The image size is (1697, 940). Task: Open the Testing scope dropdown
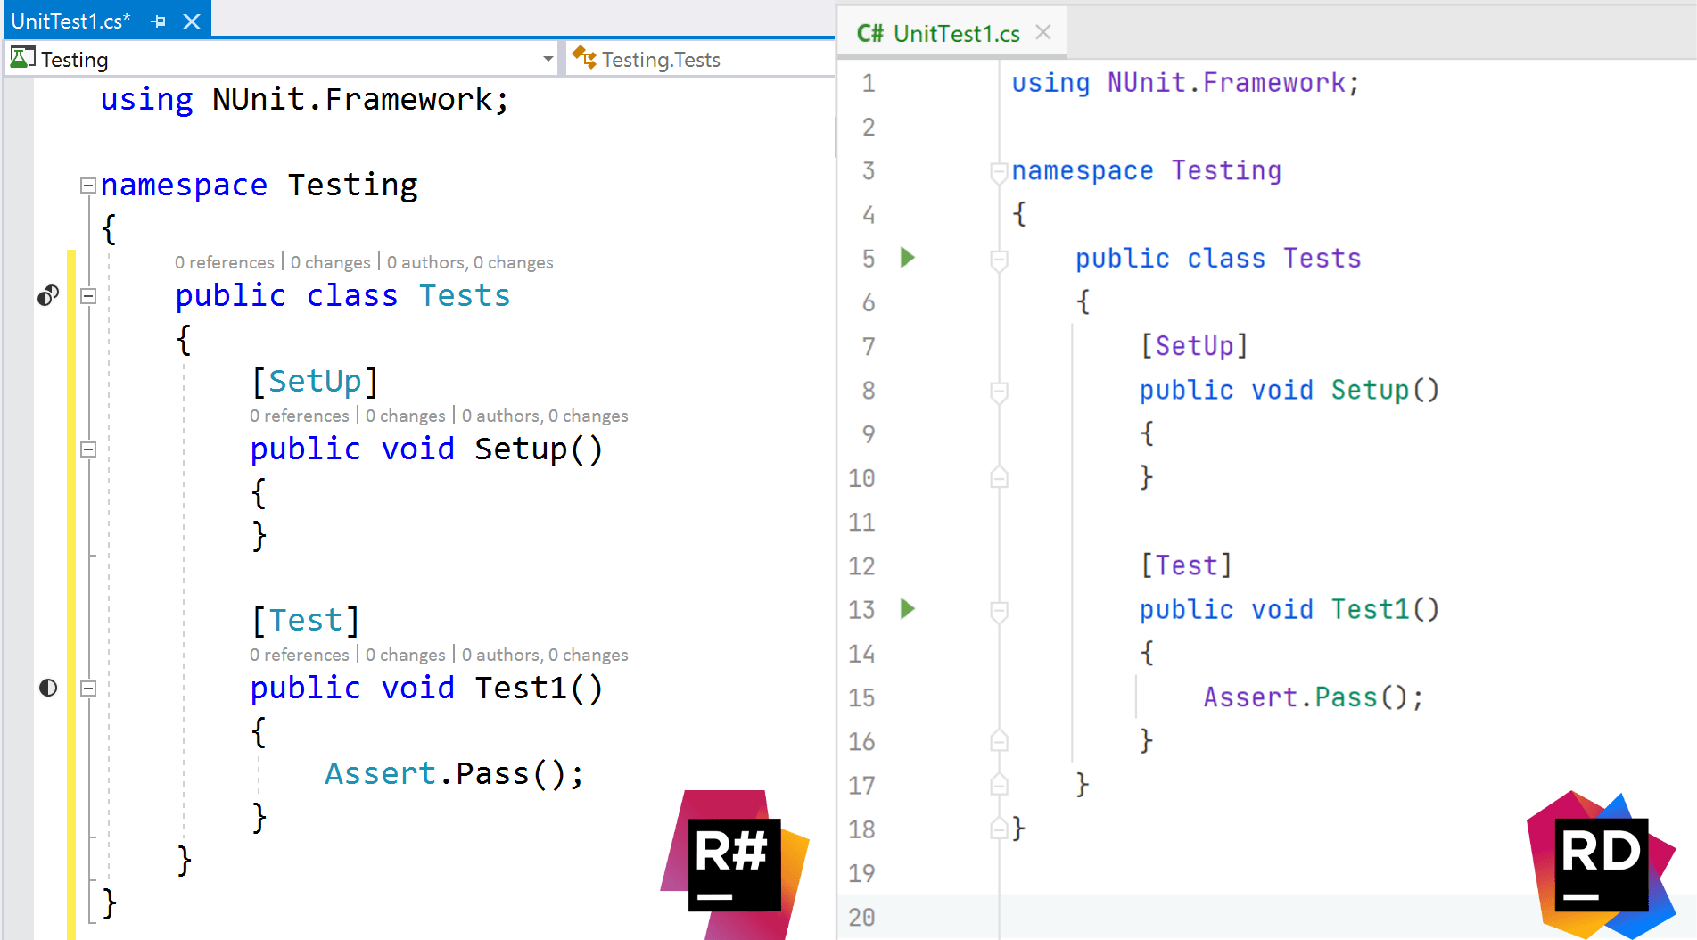[547, 58]
